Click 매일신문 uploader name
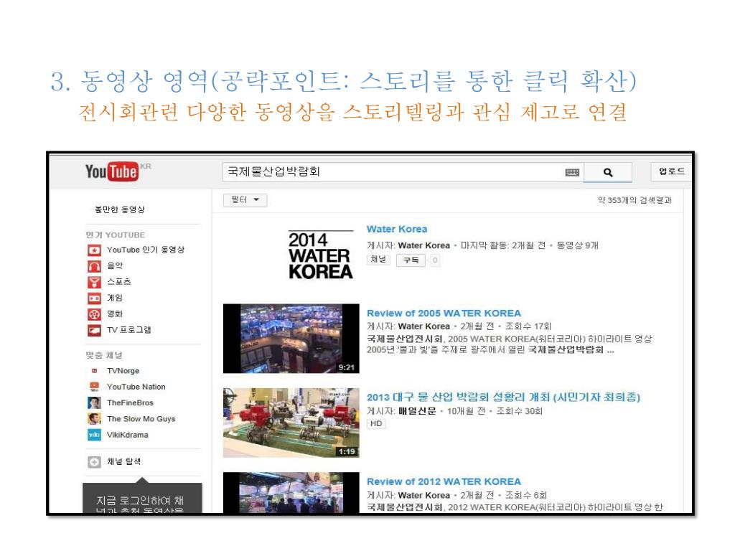735x551 pixels. tap(417, 411)
